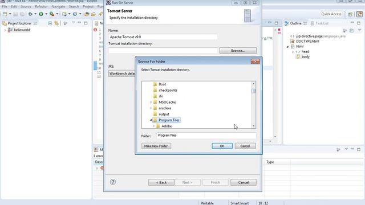Click the Open Task folder icon
This screenshot has height=205, width=365.
pos(94,14)
